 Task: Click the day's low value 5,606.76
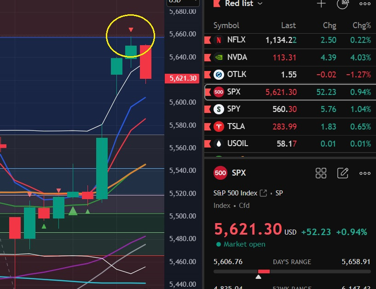[228, 262]
